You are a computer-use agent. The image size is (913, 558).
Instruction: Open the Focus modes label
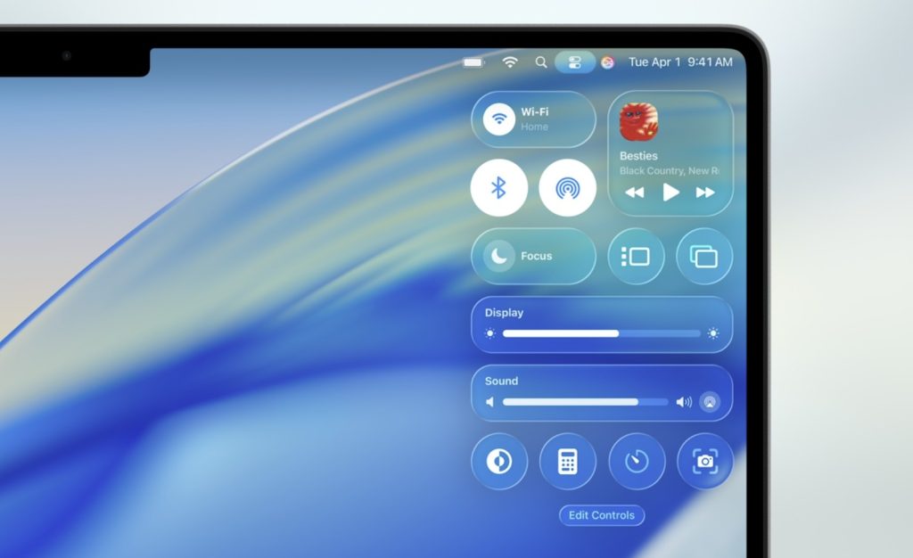coord(536,256)
